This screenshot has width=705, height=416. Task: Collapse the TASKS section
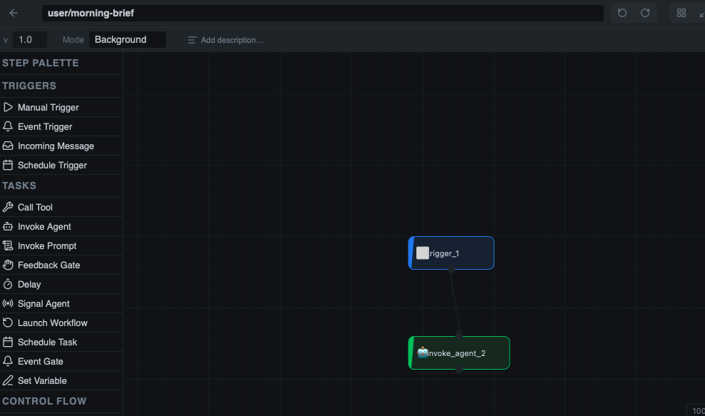coord(19,186)
